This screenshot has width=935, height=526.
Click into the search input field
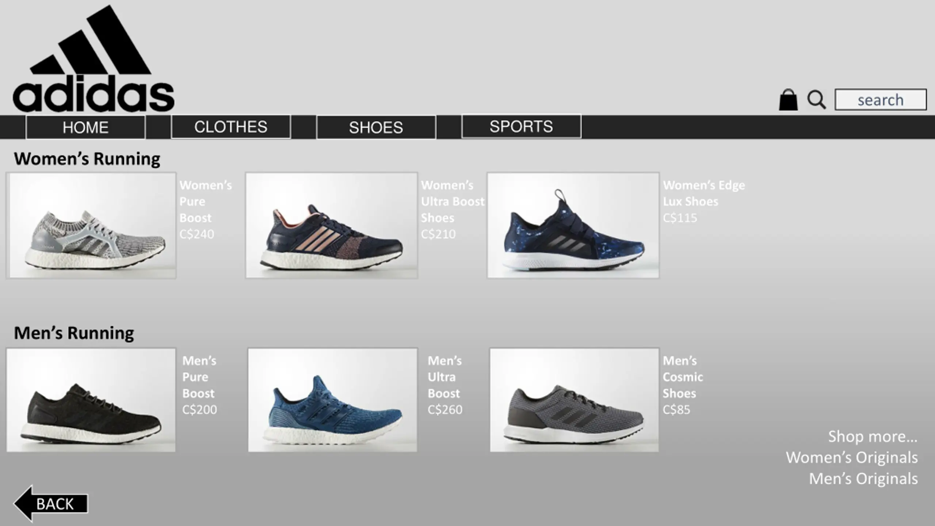pos(881,99)
